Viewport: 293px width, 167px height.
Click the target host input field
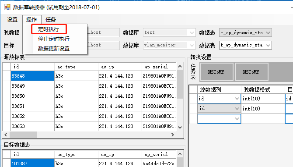[x=103, y=45]
